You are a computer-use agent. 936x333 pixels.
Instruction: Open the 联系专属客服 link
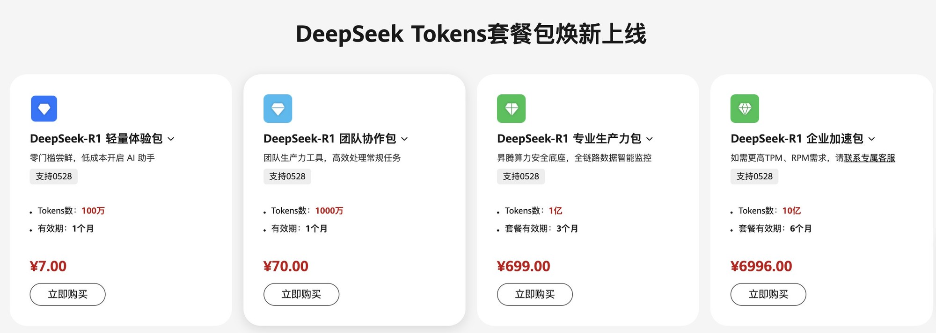point(870,158)
